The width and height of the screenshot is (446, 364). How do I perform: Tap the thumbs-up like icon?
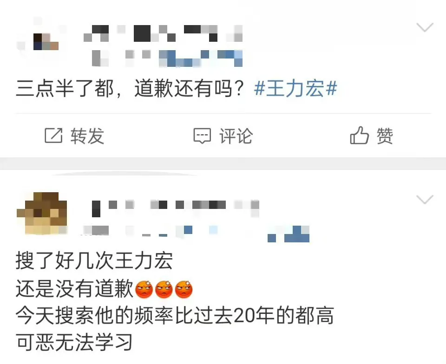pyautogui.click(x=359, y=135)
